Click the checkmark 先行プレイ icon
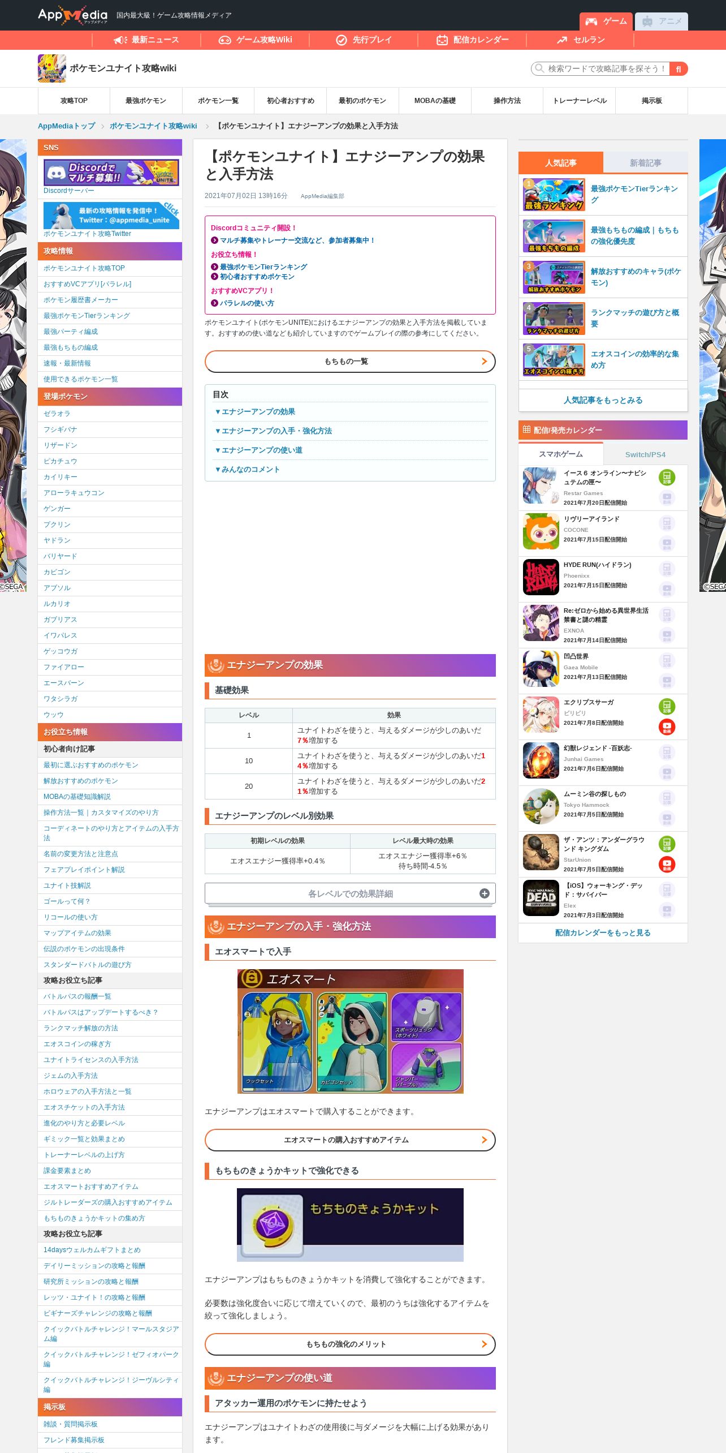The image size is (726, 1453). (x=342, y=40)
